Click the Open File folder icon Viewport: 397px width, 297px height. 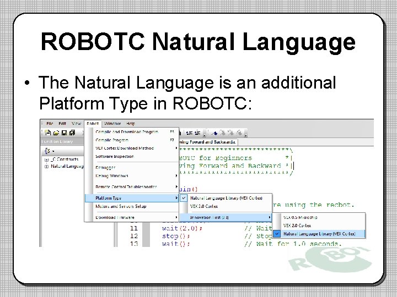click(56, 133)
